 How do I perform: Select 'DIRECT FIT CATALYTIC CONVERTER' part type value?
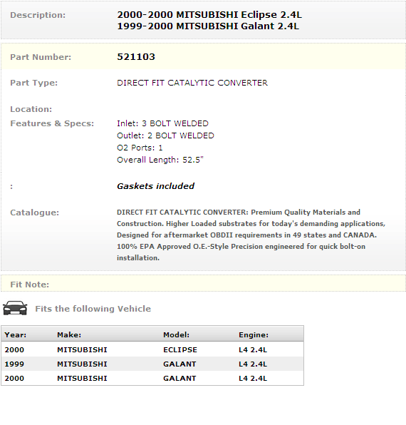(x=192, y=83)
